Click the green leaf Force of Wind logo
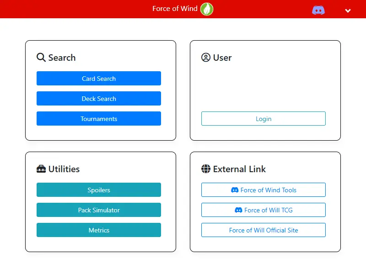Screen dimensions: 366x274 [x=207, y=9]
